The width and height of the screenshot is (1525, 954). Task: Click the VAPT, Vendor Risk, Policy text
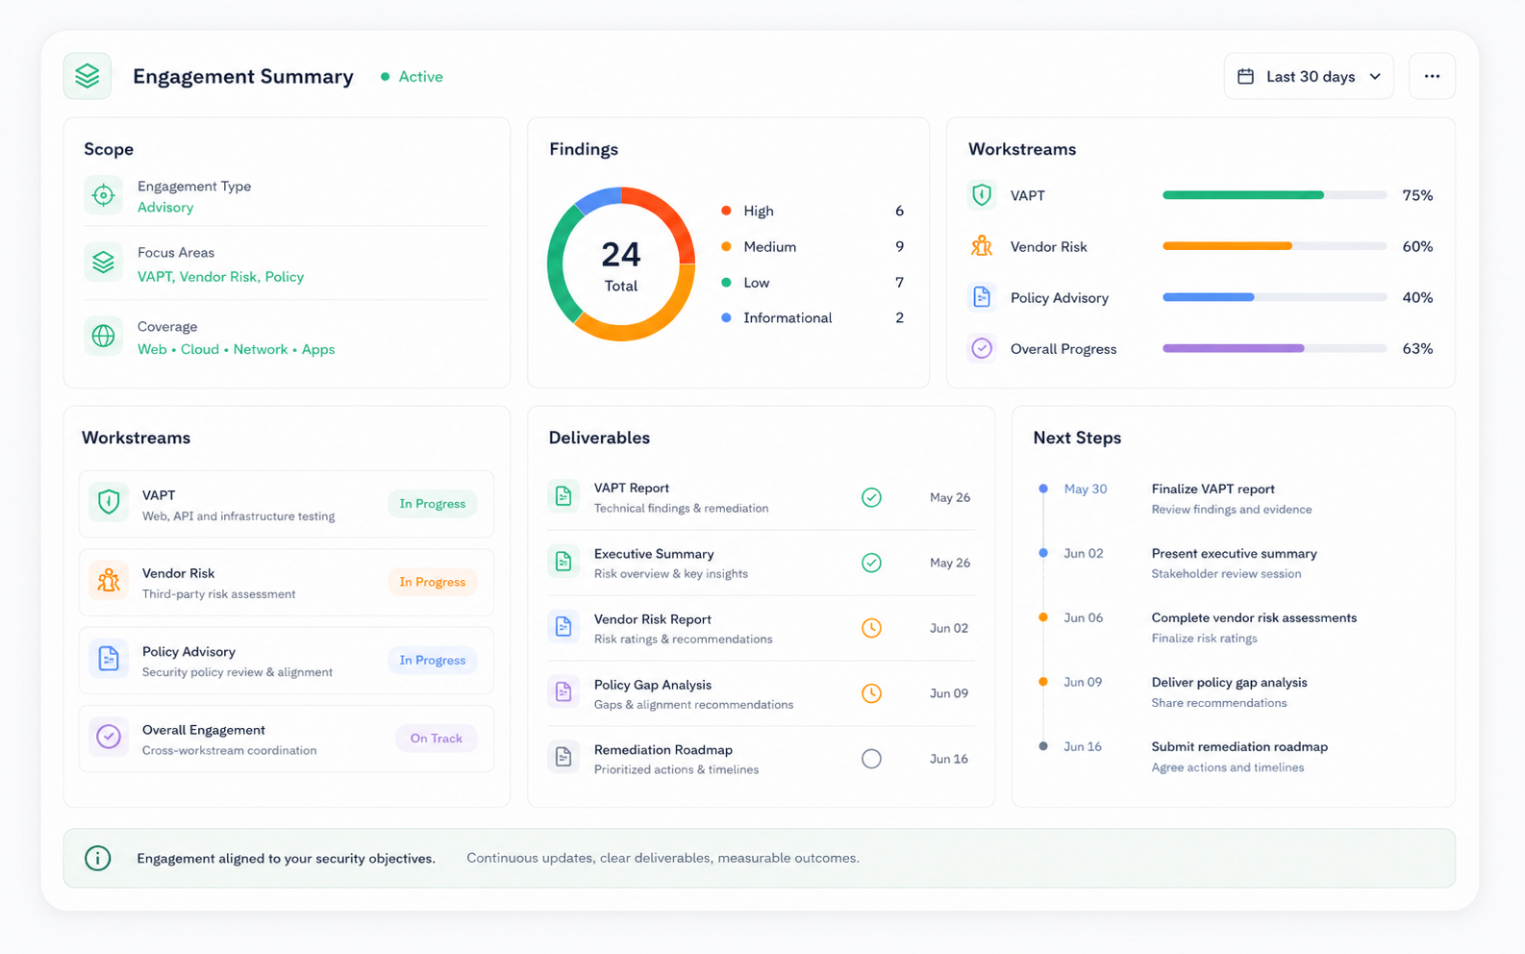click(x=220, y=276)
